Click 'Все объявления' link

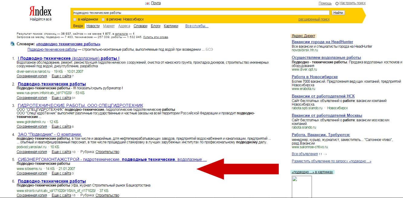point(305,154)
